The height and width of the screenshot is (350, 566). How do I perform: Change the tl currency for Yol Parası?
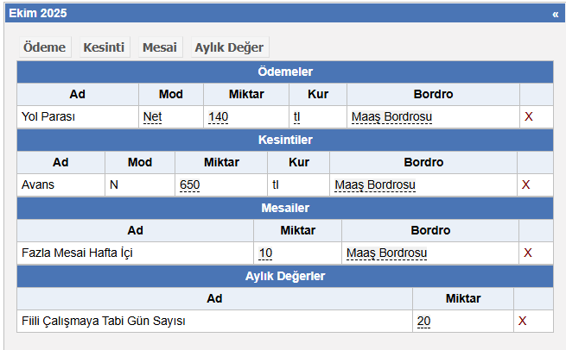(297, 116)
